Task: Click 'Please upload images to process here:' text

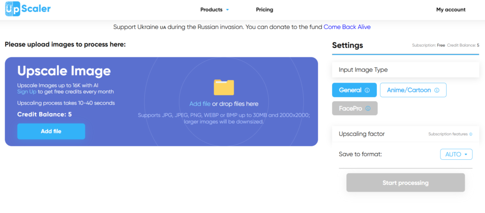Action: pyautogui.click(x=65, y=45)
